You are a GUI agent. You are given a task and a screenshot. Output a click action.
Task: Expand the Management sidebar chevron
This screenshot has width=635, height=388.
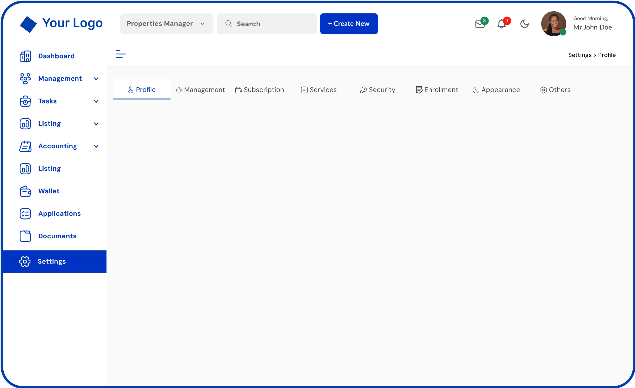point(96,79)
